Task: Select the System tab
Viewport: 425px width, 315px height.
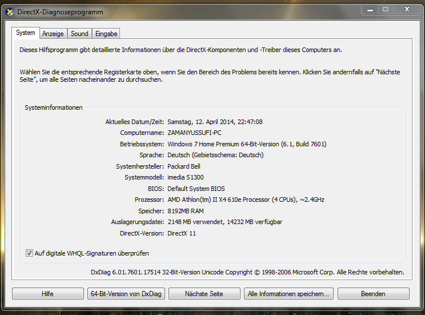Action: click(26, 33)
